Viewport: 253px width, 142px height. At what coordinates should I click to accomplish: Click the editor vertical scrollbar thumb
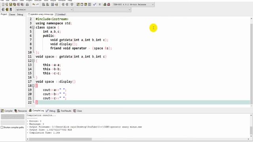click(251, 64)
